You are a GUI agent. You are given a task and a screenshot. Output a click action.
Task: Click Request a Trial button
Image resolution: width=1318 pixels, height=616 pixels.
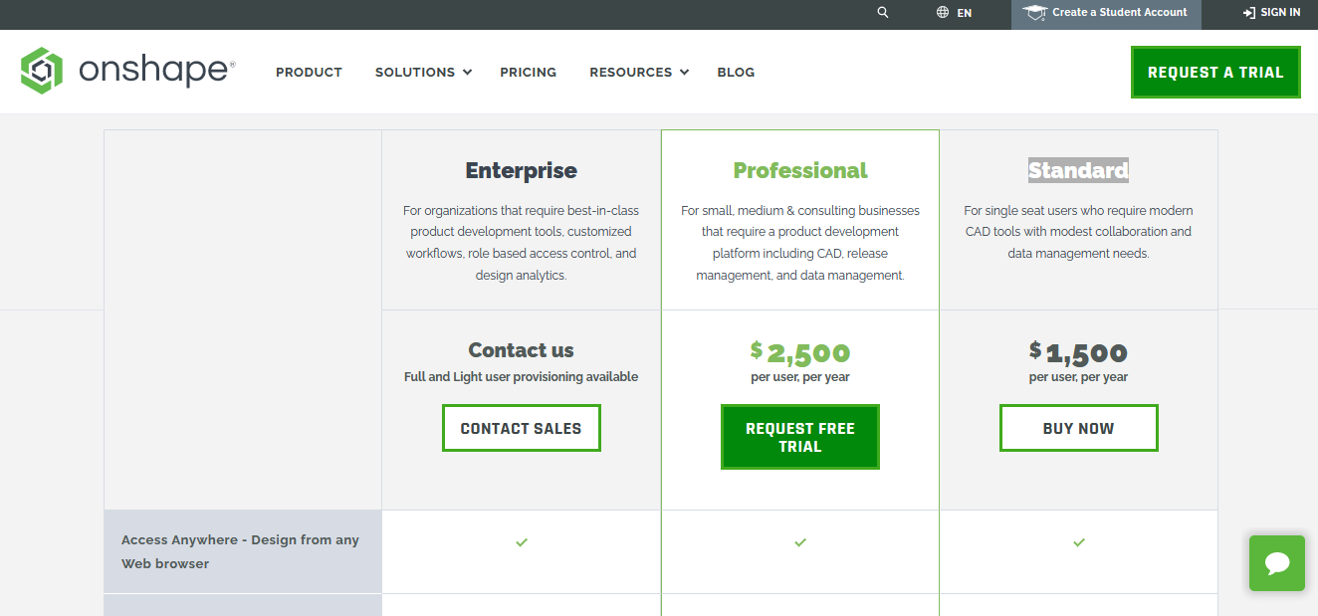[x=1215, y=72]
